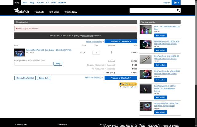Image resolution: width=197 pixels, height=127 pixels.
Task: Click the lower Proceed to Checkout button
Action: click(x=121, y=78)
